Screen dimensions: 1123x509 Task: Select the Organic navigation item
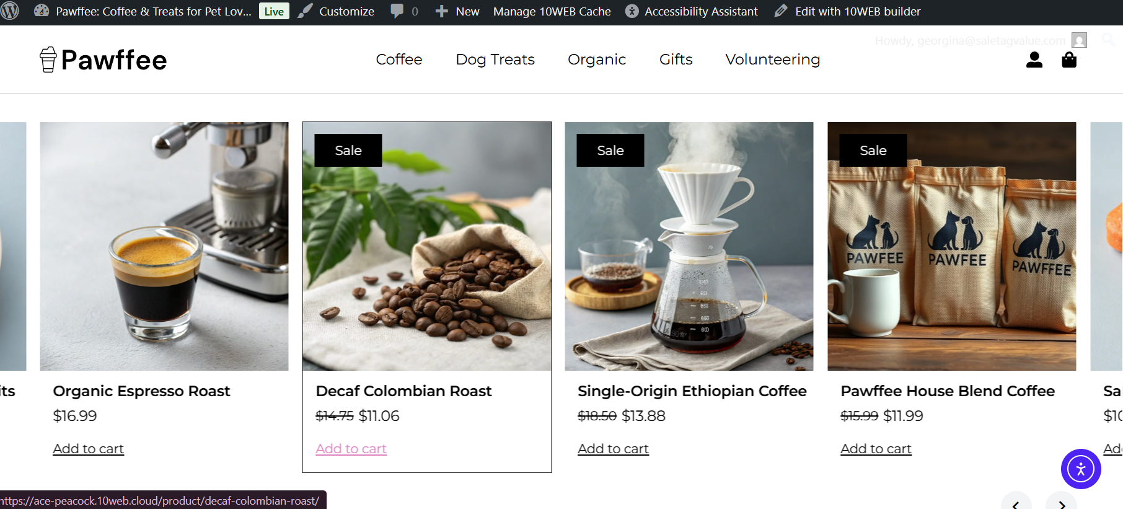(x=597, y=60)
